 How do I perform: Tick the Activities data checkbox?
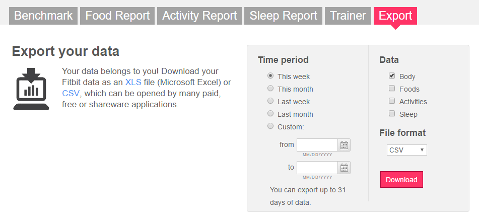click(392, 101)
